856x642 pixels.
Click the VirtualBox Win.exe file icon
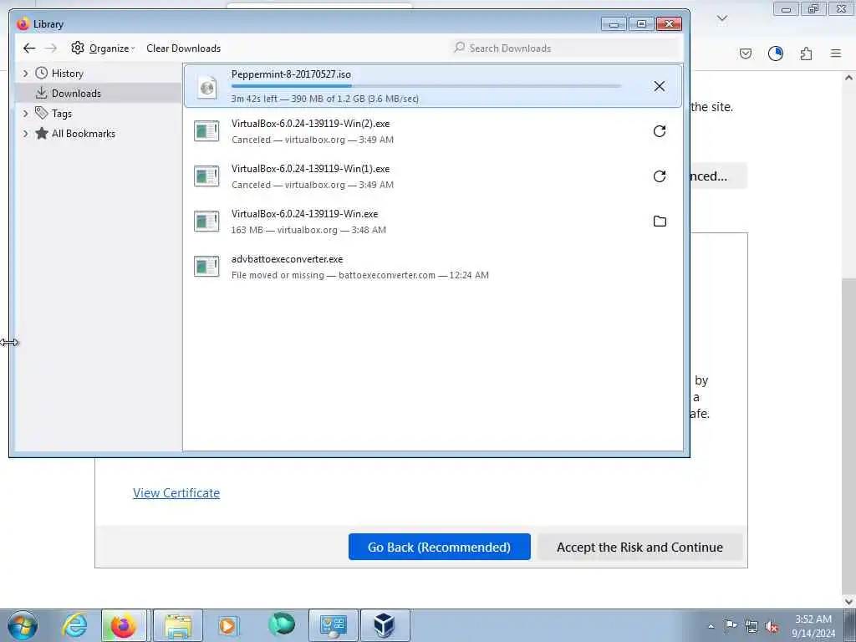(x=206, y=221)
